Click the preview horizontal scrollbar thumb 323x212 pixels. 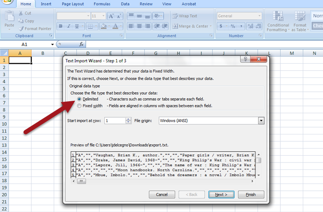pos(81,181)
